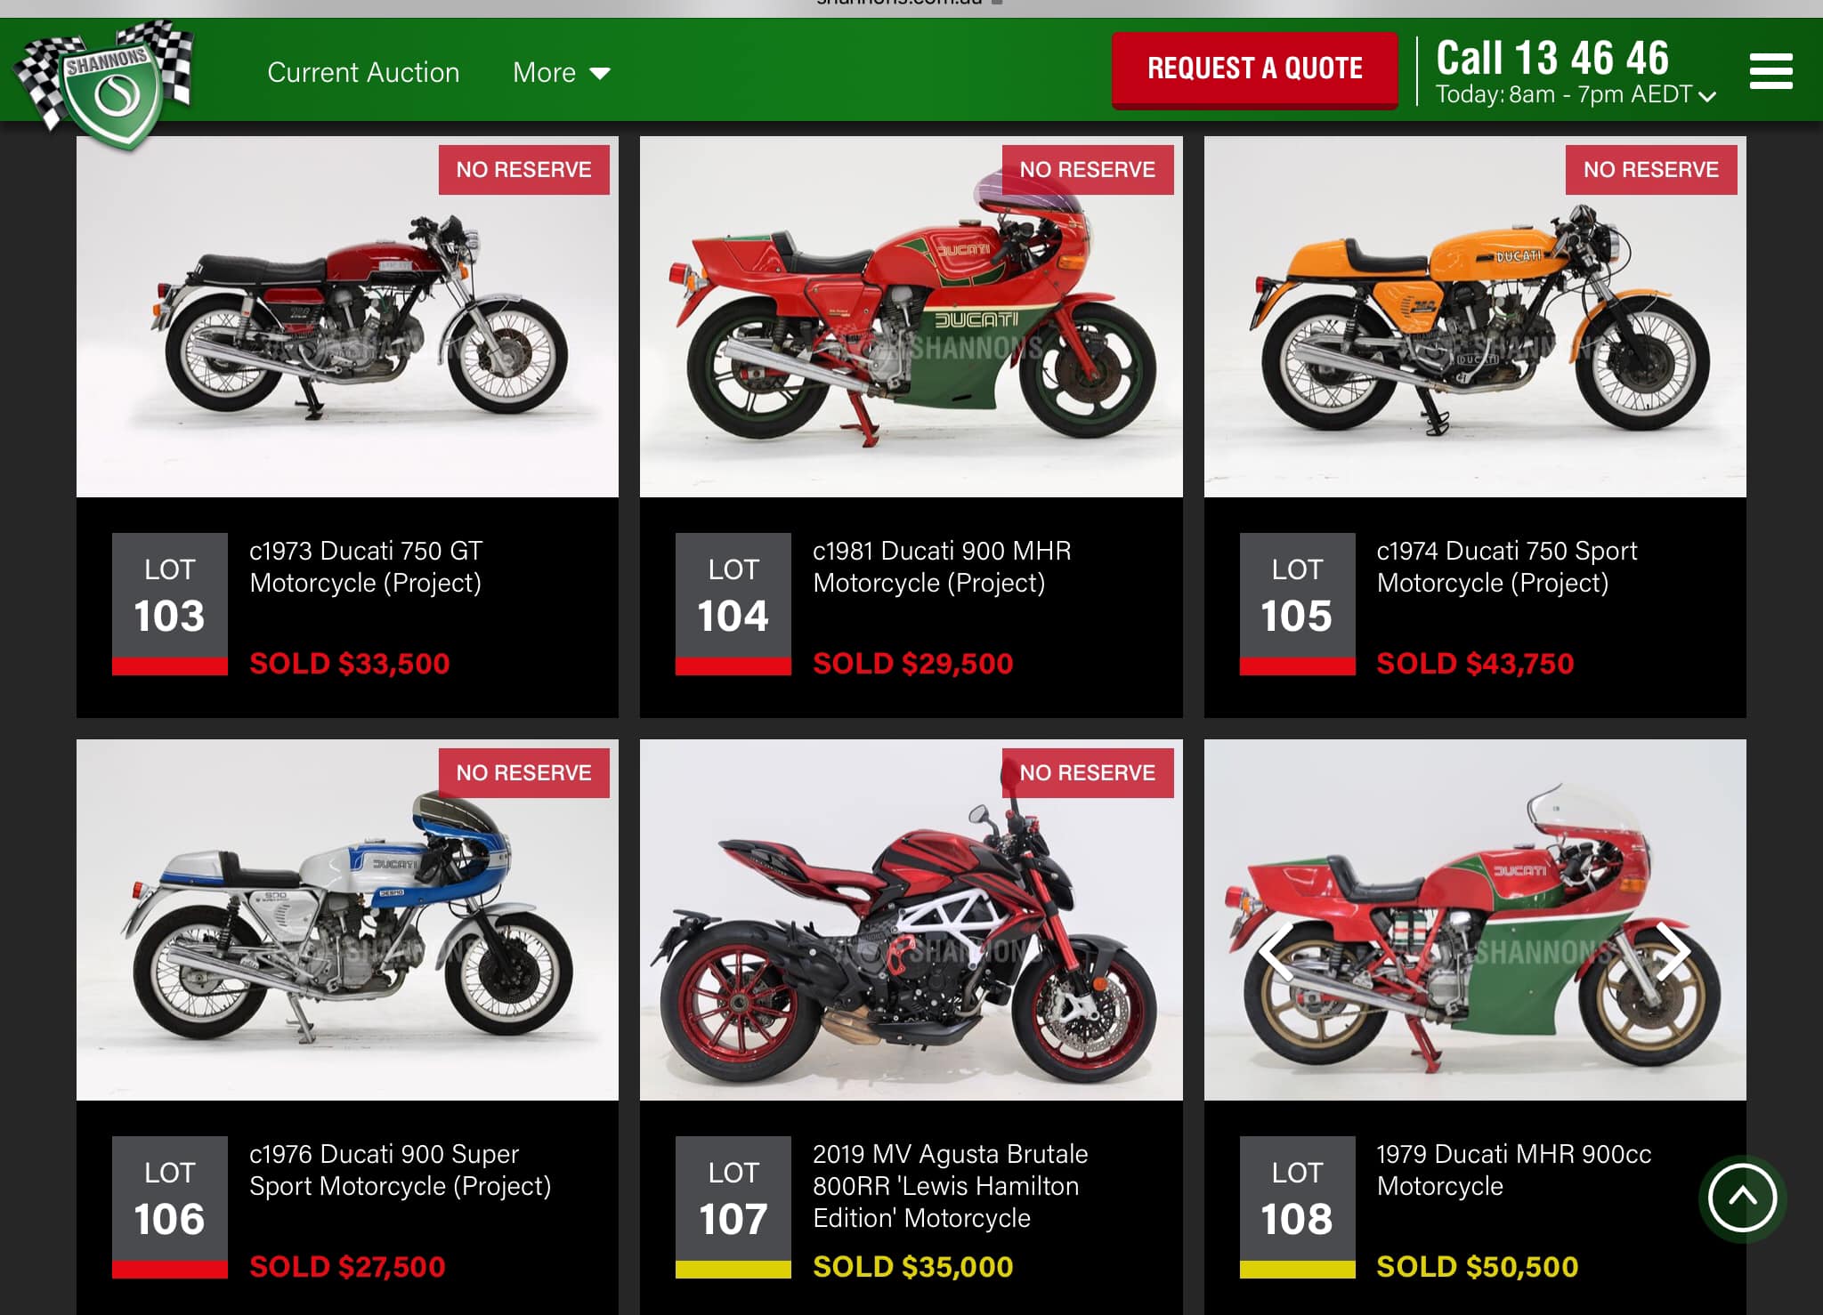
Task: Click the Shannons shield logo
Action: coord(105,85)
